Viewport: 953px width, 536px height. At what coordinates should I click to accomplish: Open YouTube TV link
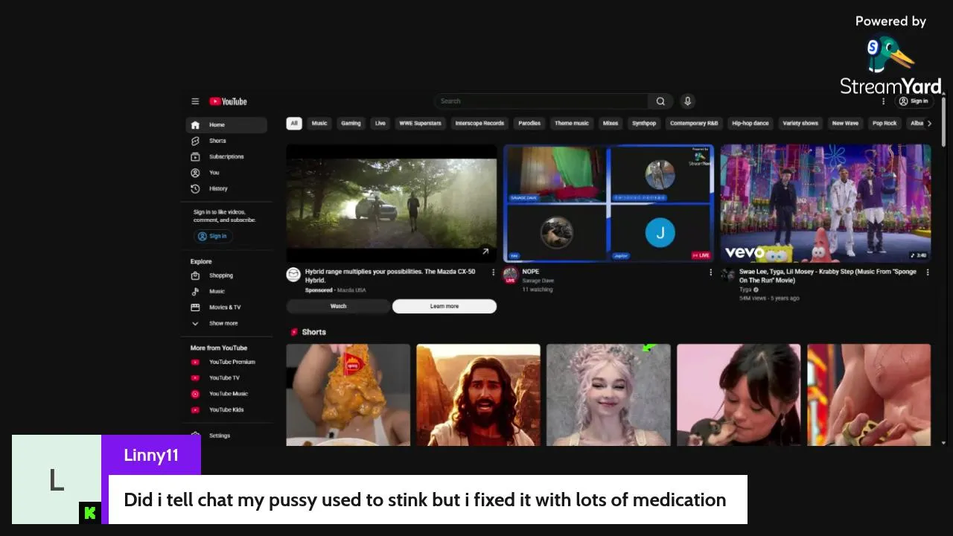coord(226,378)
